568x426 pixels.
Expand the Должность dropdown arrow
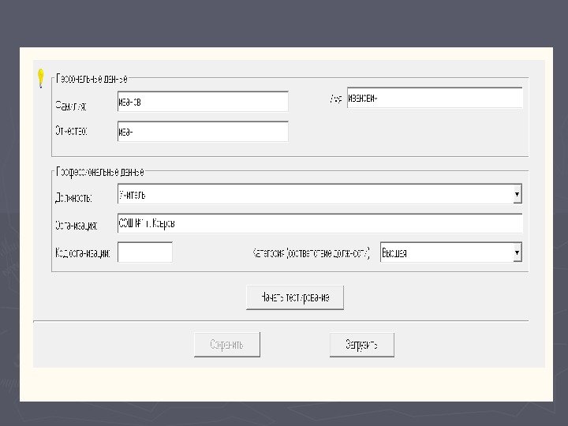click(517, 193)
